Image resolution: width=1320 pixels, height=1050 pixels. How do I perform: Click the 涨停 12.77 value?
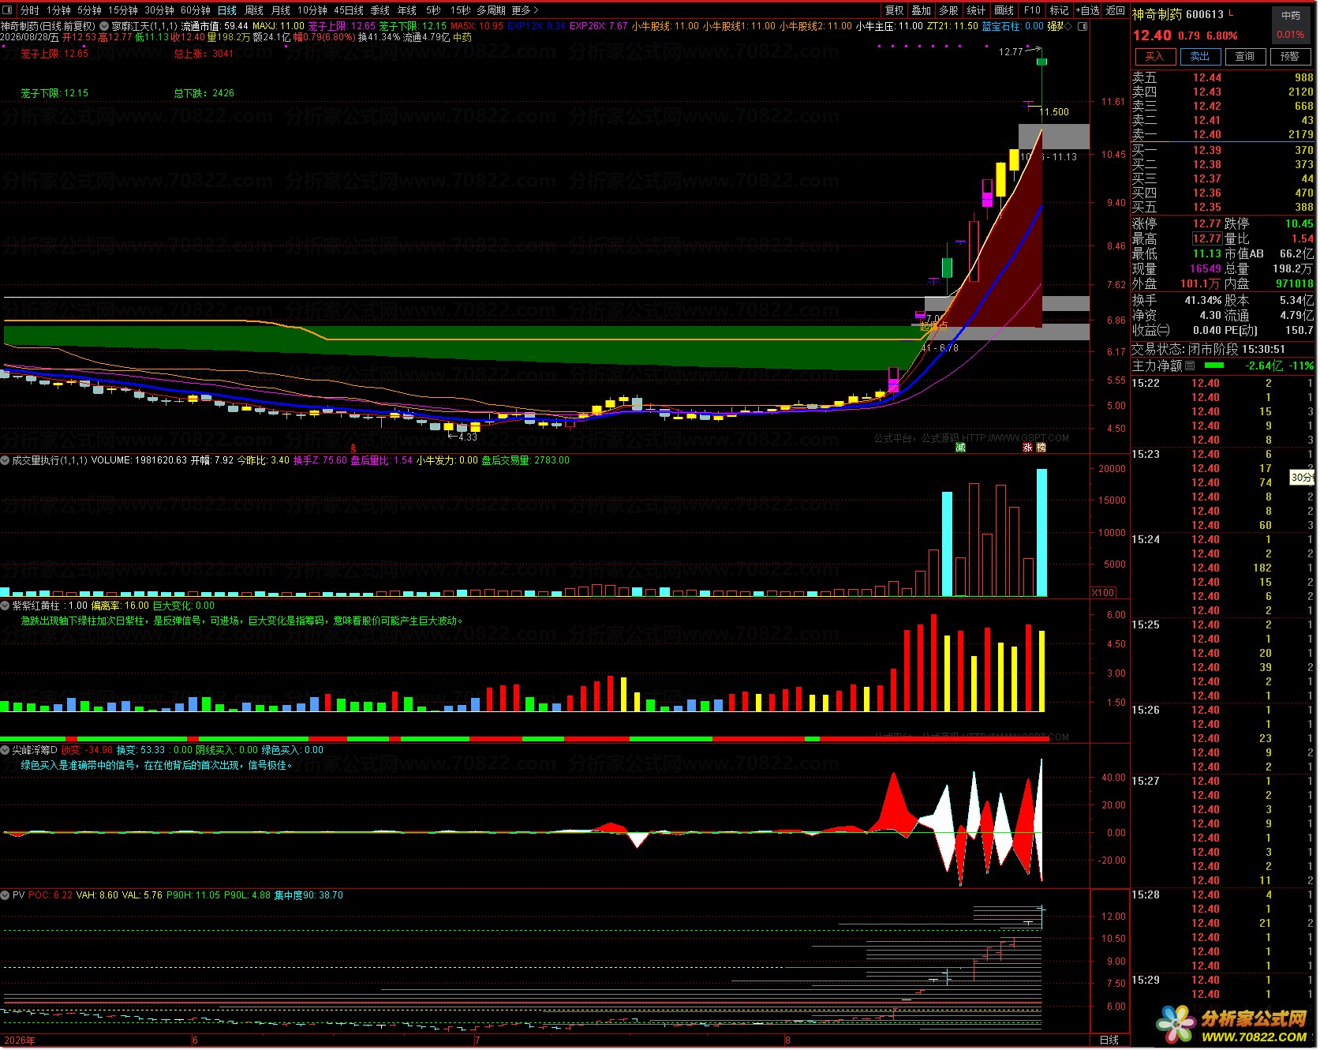pyautogui.click(x=1207, y=223)
